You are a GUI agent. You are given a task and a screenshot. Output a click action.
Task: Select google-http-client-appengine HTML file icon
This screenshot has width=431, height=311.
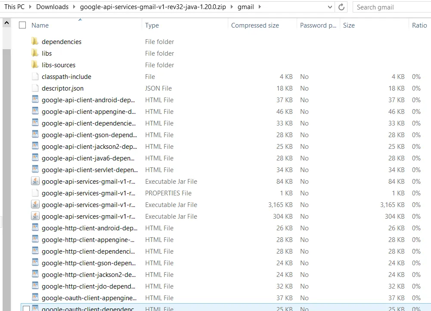[x=35, y=239]
